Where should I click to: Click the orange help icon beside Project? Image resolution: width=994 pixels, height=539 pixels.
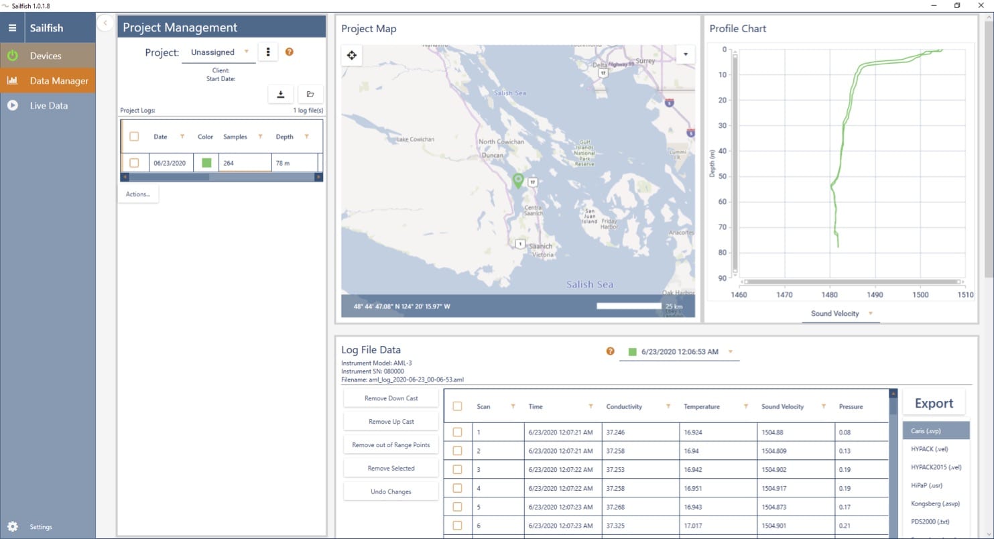290,52
